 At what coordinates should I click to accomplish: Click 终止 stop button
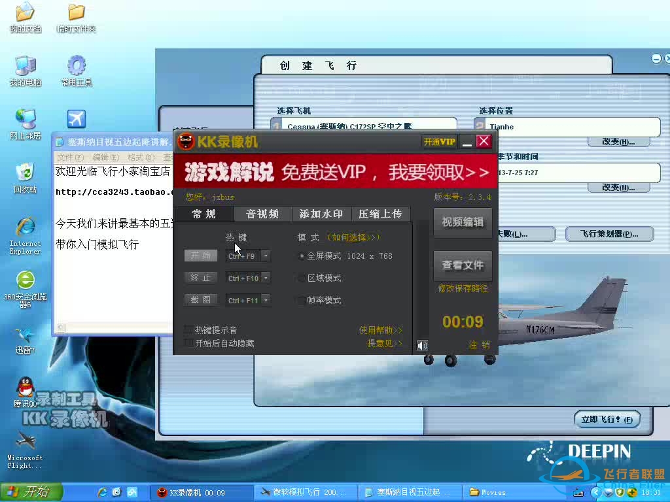(201, 278)
